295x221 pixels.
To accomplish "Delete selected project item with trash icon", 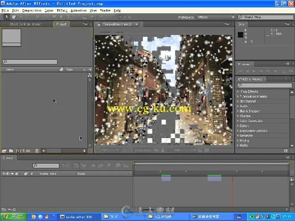I will pyautogui.click(x=37, y=151).
